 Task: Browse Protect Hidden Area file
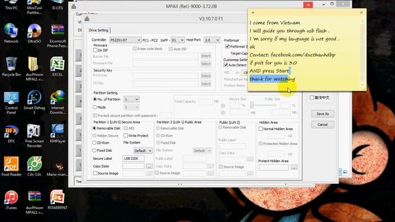coord(294,167)
